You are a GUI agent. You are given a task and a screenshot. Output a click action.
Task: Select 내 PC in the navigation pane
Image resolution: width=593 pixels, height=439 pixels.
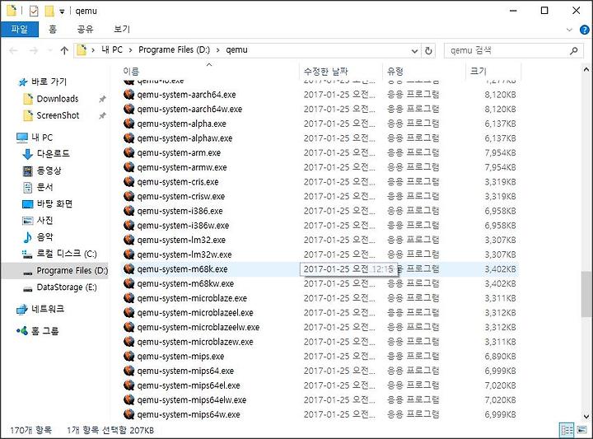[42, 138]
